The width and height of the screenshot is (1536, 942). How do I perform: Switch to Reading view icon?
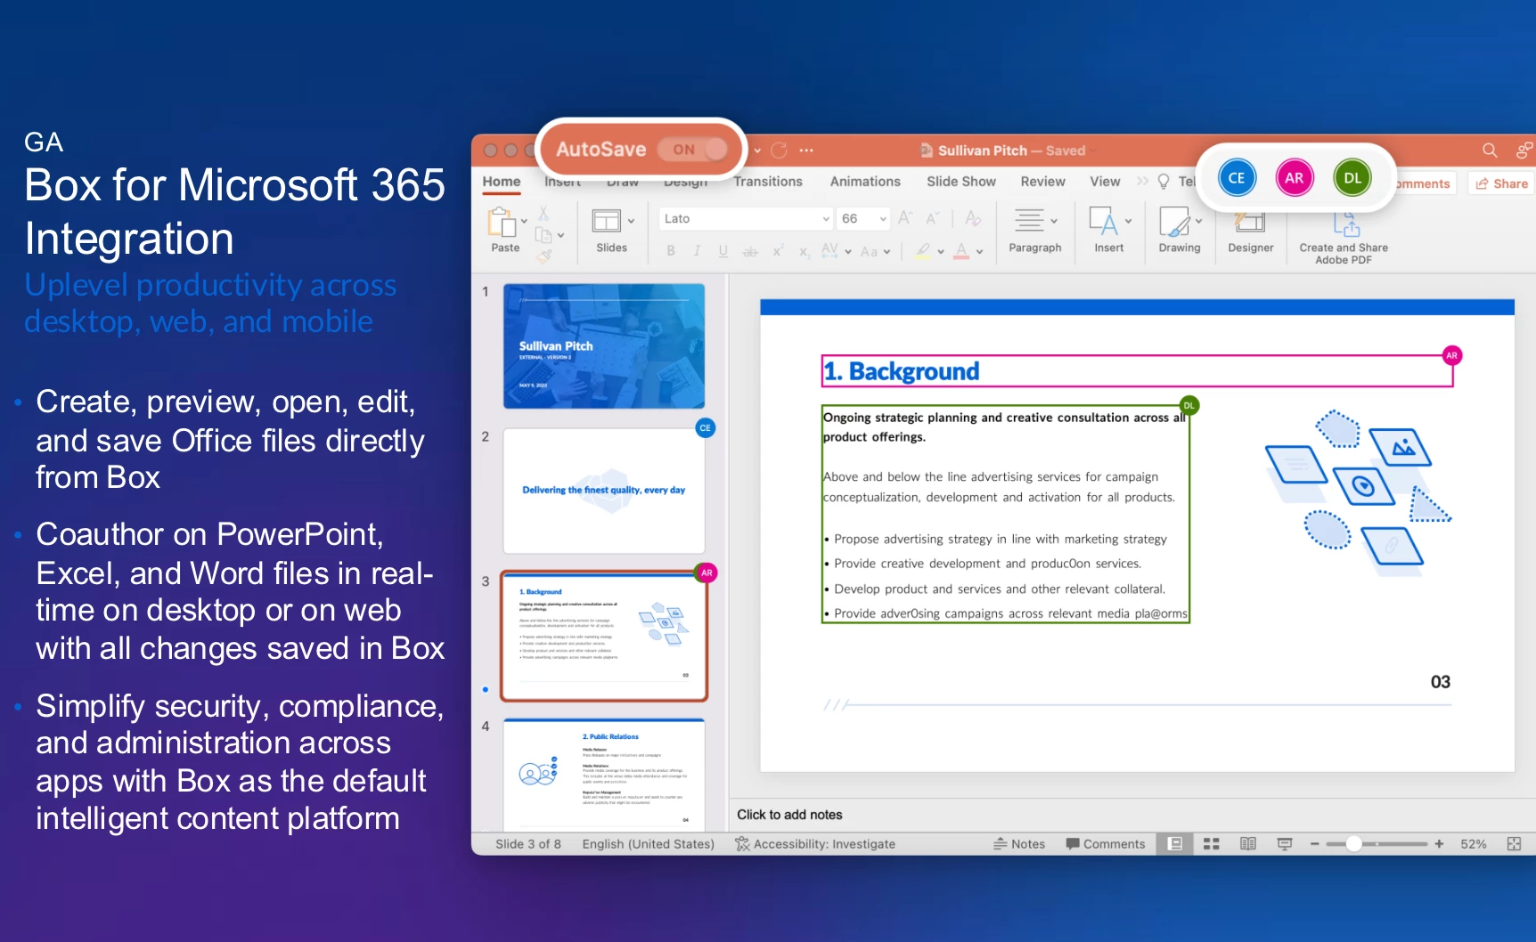(x=1248, y=844)
